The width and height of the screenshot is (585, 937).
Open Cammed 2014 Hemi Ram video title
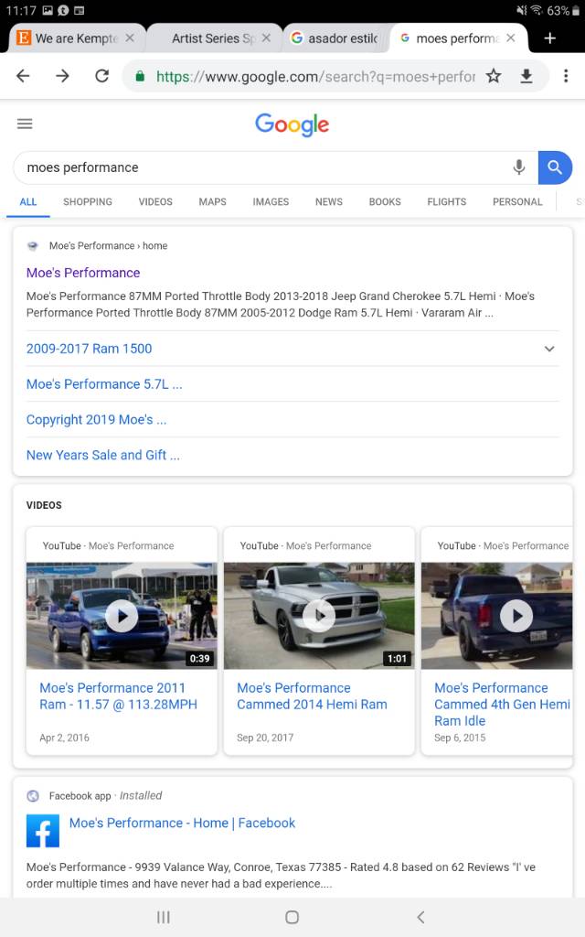(312, 696)
